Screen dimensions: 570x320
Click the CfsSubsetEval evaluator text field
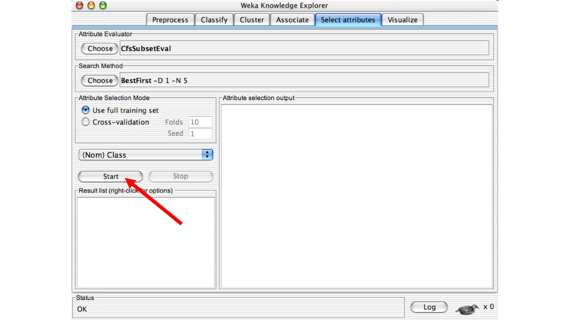pos(304,49)
